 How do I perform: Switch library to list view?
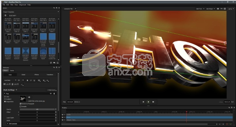pyautogui.click(x=58, y=63)
